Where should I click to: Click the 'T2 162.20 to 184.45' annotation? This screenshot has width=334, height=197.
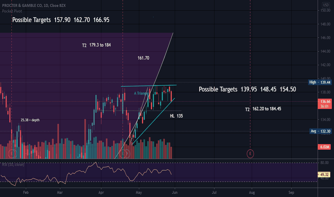click(263, 109)
